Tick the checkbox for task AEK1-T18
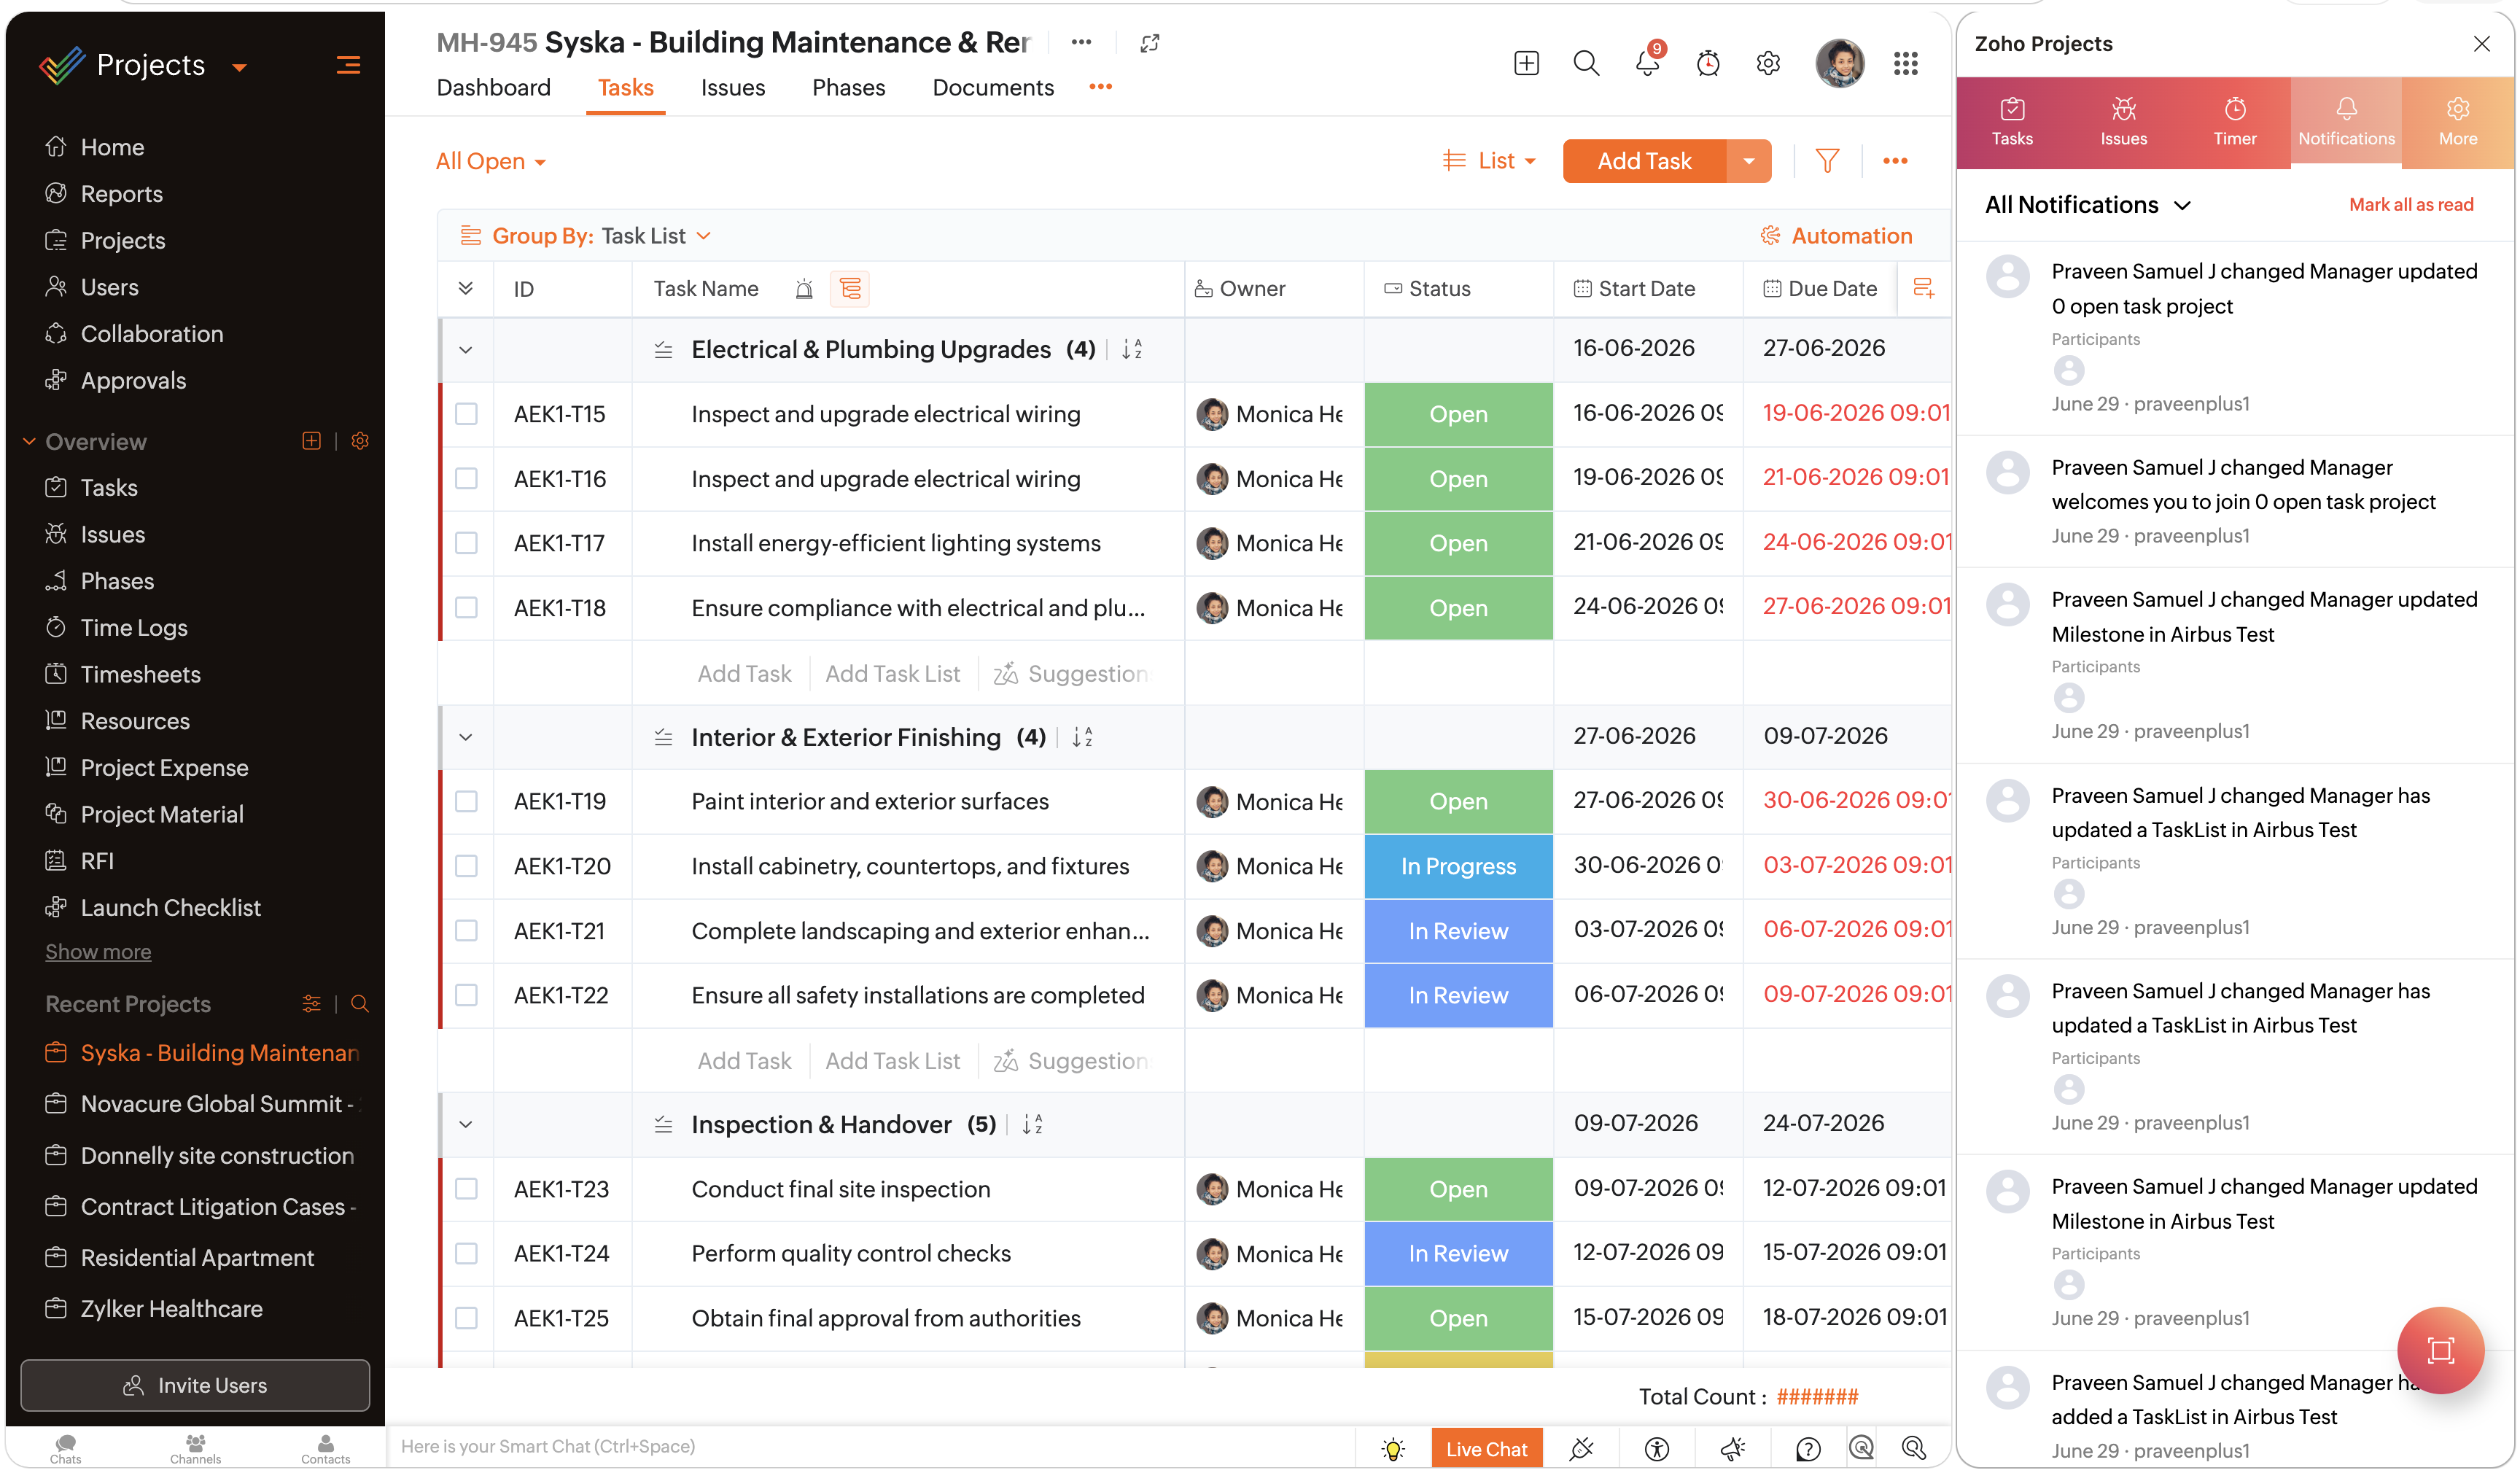 pos(466,608)
